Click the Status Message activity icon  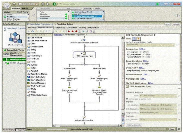tap(28, 83)
